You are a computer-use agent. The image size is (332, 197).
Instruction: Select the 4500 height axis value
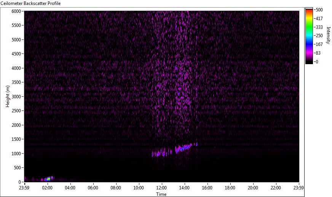coord(16,54)
